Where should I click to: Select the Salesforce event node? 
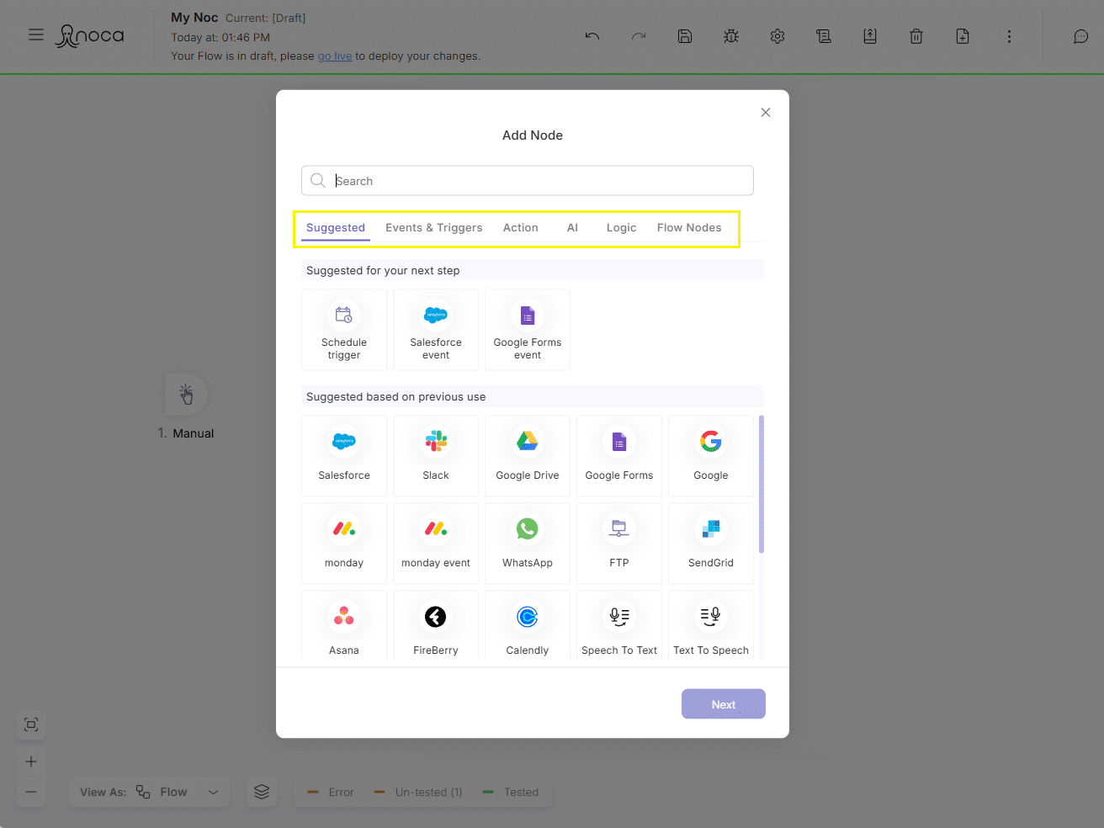click(436, 330)
